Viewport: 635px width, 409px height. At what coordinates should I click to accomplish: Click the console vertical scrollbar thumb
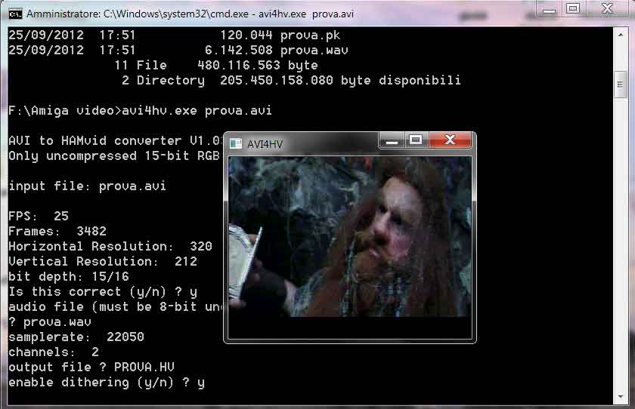tap(621, 84)
